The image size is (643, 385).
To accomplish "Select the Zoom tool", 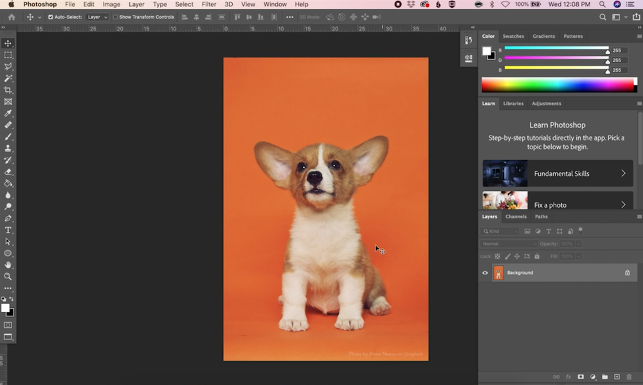I will [8, 276].
